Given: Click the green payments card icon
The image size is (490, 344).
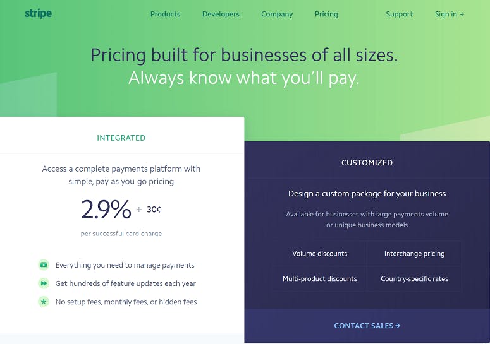Looking at the screenshot, I should (44, 264).
